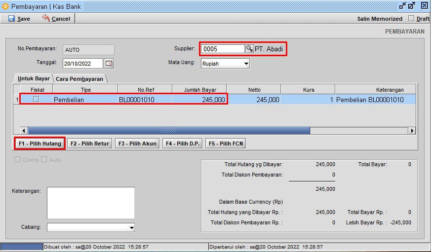Click the Save disk icon
This screenshot has height=252, width=431.
point(11,19)
